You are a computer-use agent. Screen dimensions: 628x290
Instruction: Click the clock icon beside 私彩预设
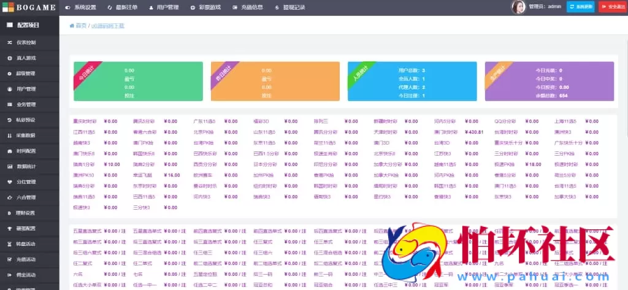coord(9,120)
